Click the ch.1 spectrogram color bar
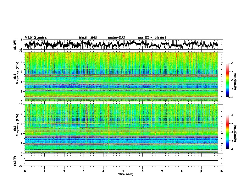Image resolution: width=249 pixels, height=192 pixels. point(228,80)
